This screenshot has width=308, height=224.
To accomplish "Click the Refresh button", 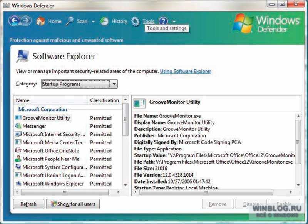I will (x=28, y=204).
